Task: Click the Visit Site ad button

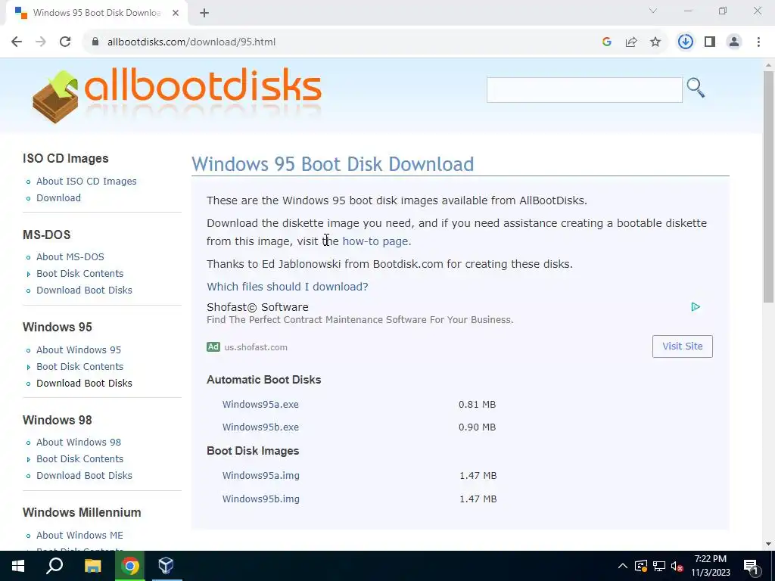Action: coord(682,346)
